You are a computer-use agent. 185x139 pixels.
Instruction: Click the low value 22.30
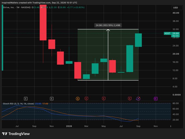coord(53,7)
